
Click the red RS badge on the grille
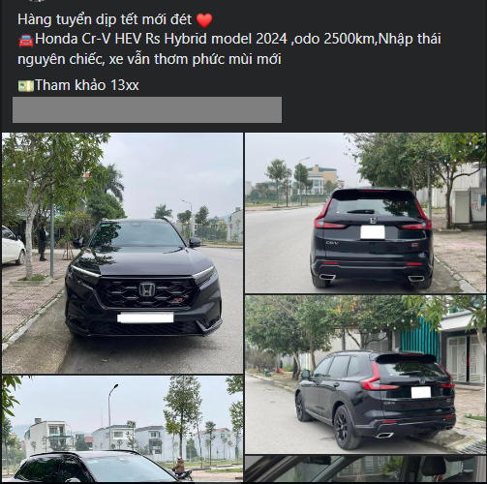[177, 300]
